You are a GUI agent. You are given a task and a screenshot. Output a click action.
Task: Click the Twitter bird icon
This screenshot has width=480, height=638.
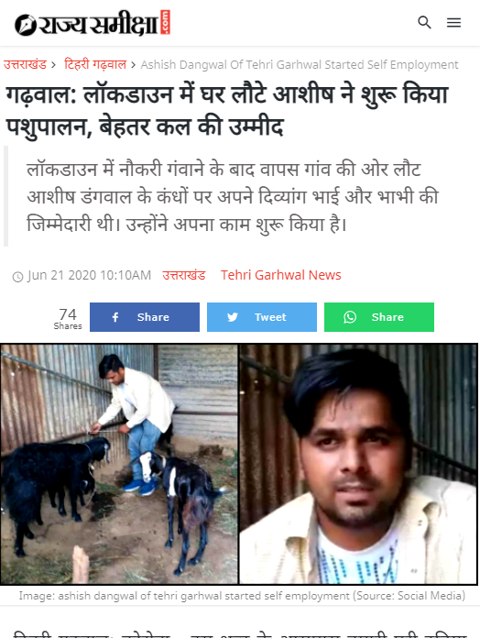pos(233,317)
